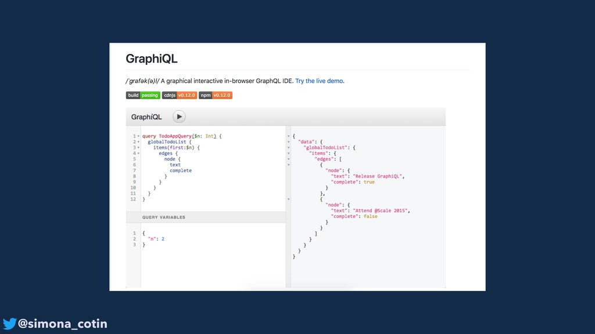Collapse the result fold arrow beside "globalTodoList"

tap(288, 148)
